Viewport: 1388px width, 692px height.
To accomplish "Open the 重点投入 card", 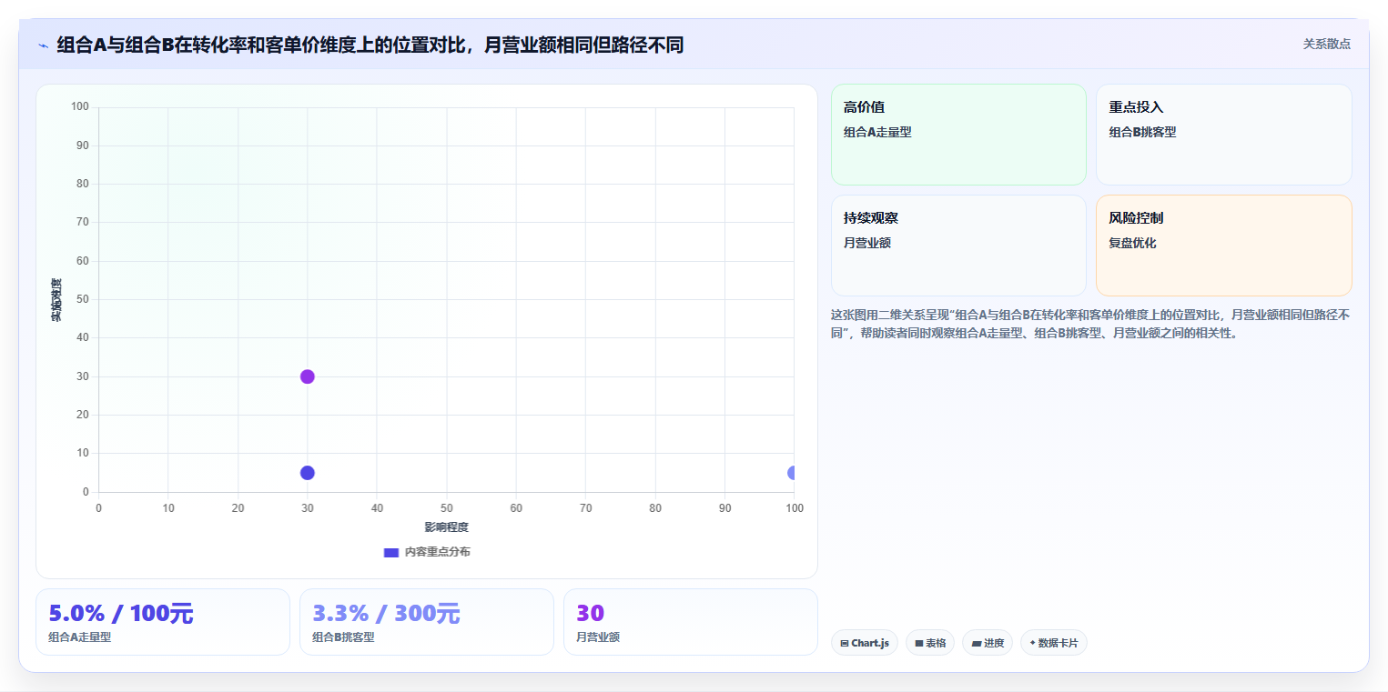I will point(1223,135).
